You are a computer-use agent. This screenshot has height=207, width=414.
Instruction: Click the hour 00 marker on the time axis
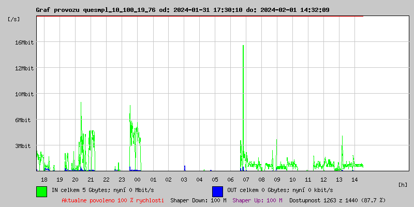tap(137, 180)
